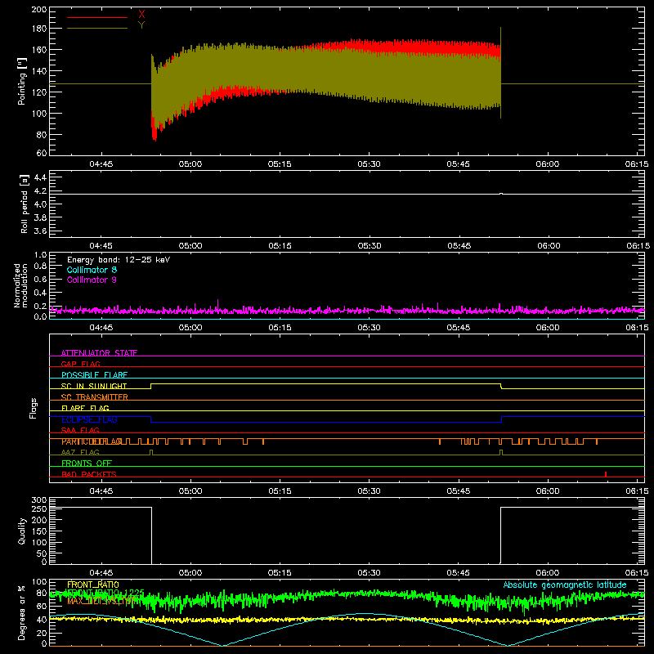Click the '04:45' time label under modulation plot
Viewport: 654px width, 654px height.
tap(101, 328)
